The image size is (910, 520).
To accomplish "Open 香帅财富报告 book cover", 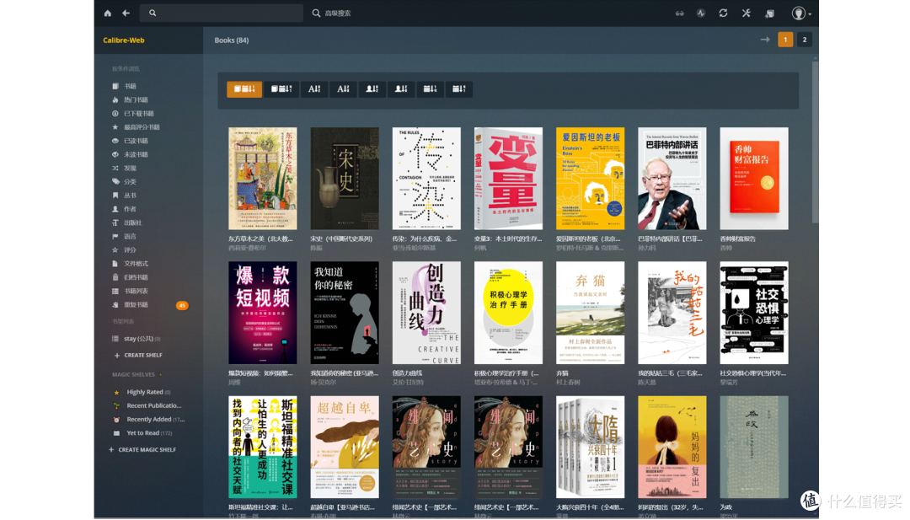I will point(754,178).
